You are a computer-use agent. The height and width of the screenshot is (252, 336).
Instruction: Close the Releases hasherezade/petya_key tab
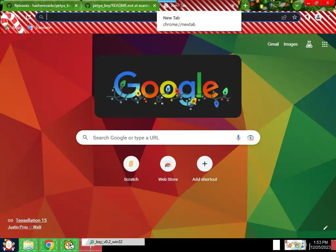tap(76, 6)
